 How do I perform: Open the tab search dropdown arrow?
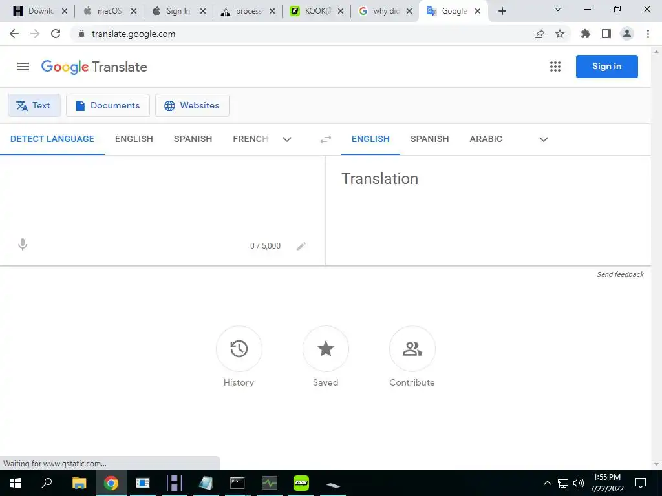[558, 9]
